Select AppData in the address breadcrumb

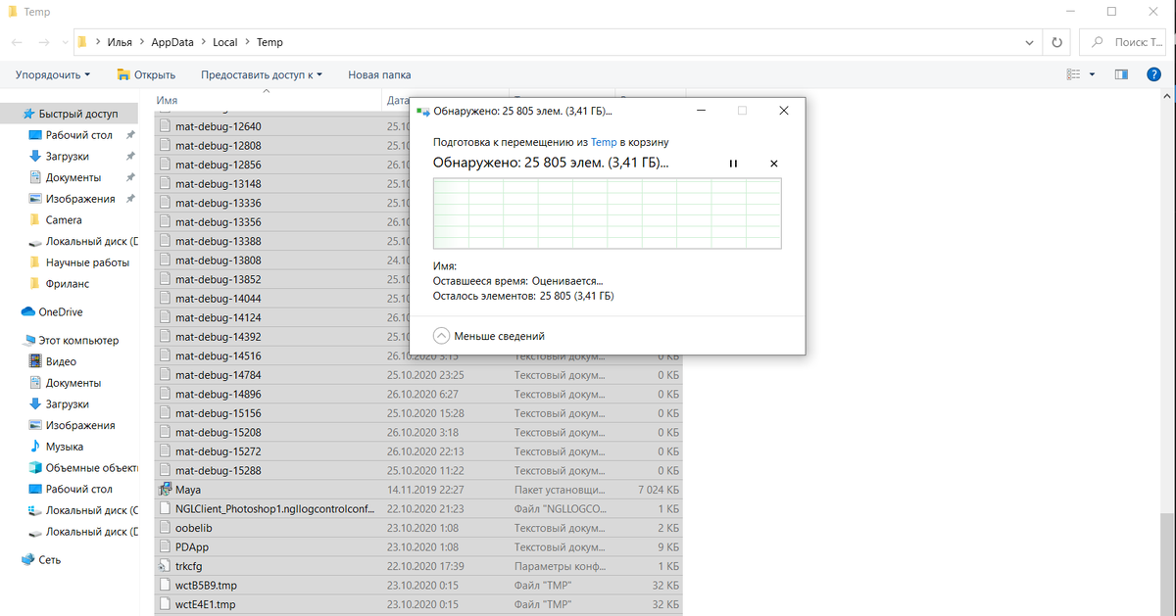click(172, 43)
